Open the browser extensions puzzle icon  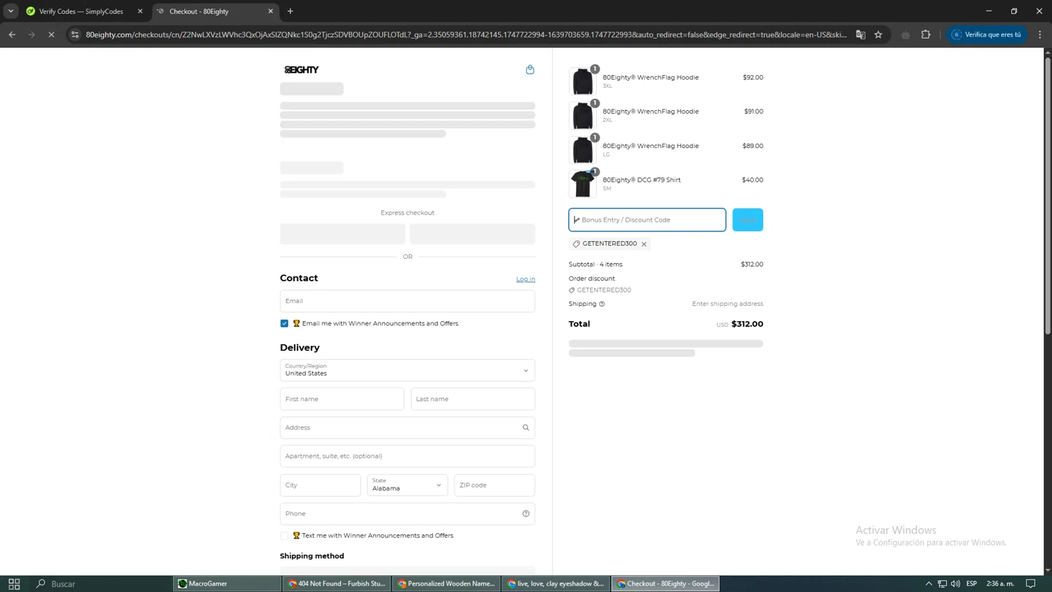click(x=926, y=34)
